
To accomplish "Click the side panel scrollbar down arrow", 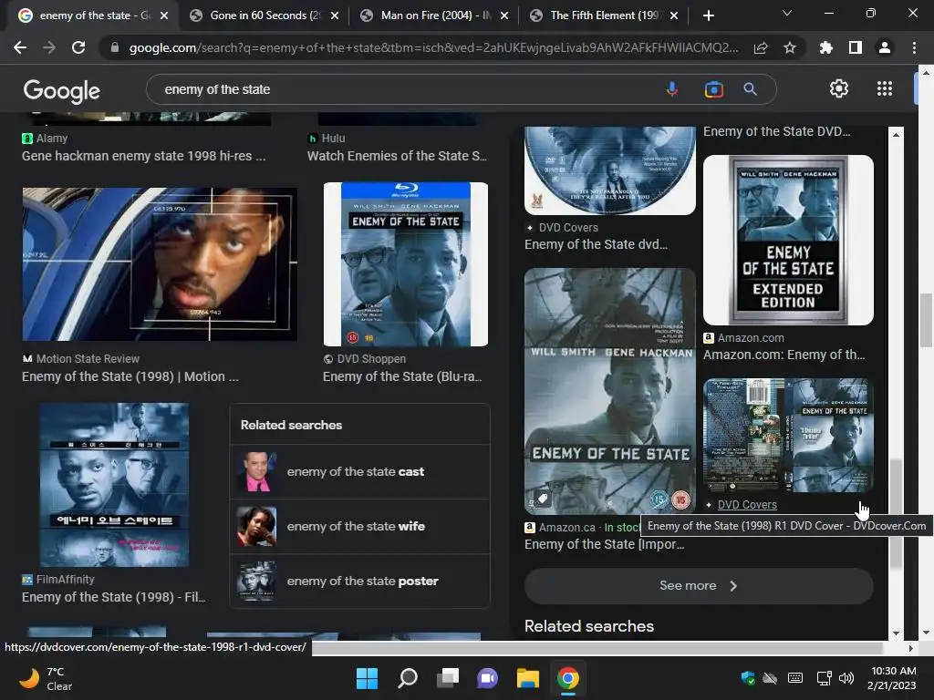I will (x=896, y=633).
